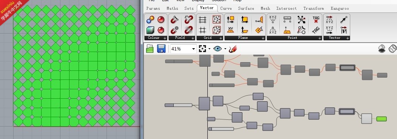Save document with blue floppy icon

click(x=161, y=49)
